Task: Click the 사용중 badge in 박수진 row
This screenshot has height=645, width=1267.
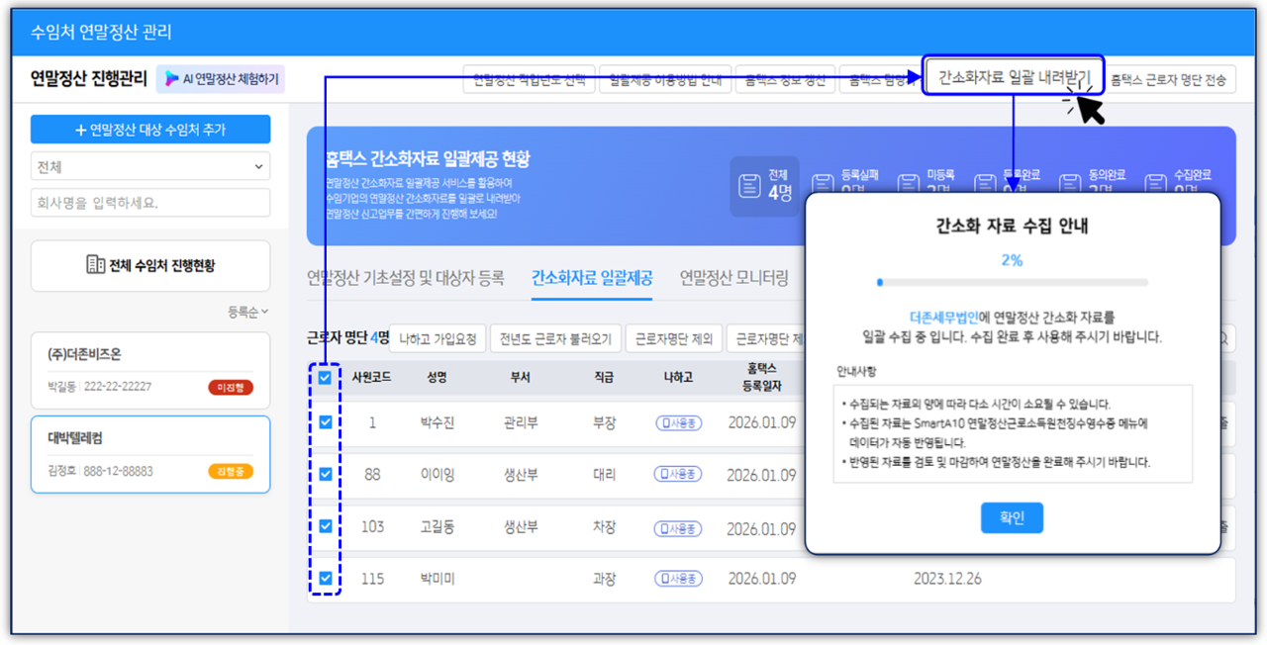Action: point(678,422)
